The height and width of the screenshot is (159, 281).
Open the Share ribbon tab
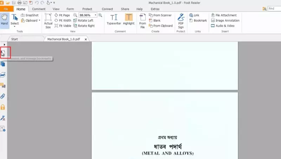125,9
